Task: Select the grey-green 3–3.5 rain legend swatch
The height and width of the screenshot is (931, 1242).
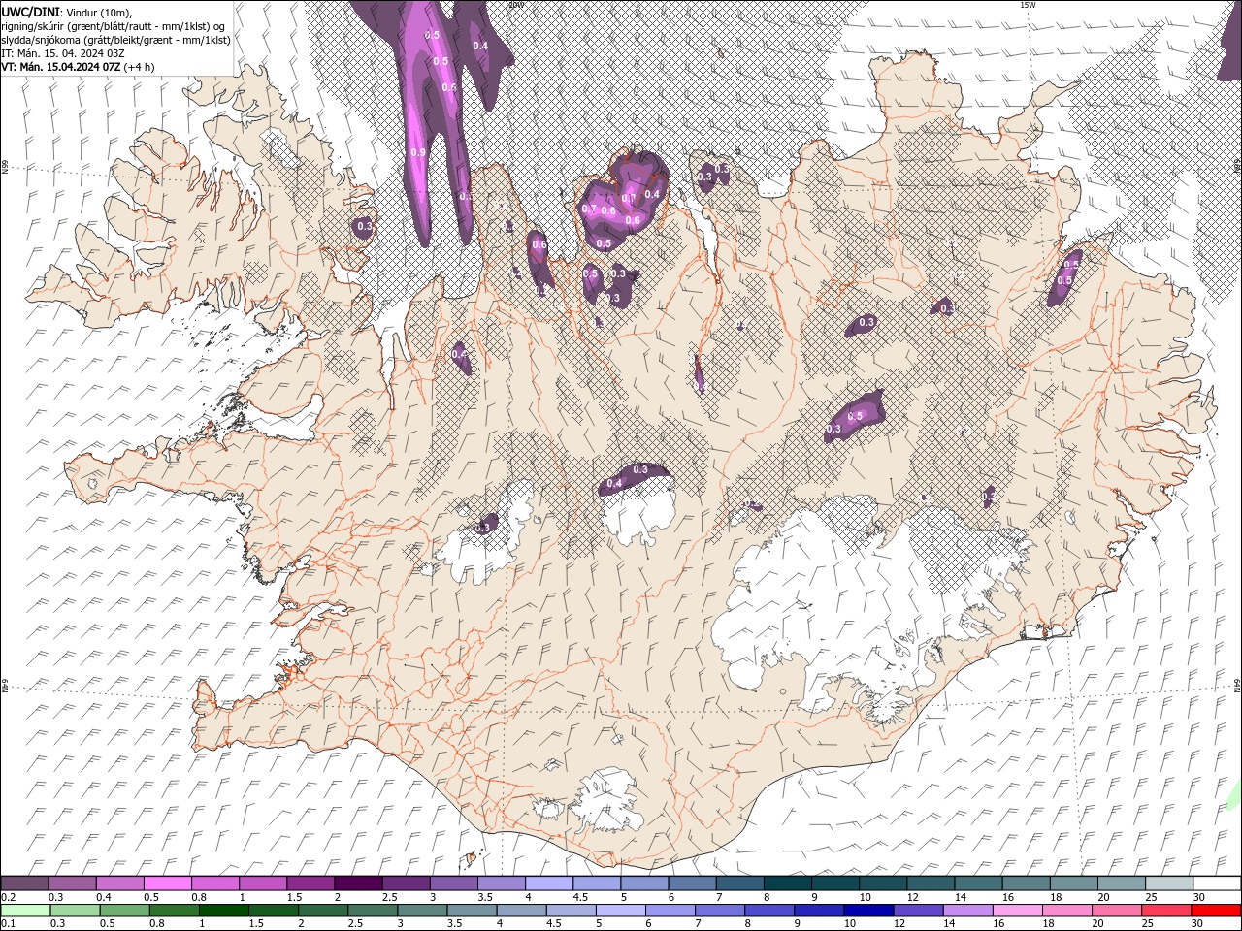Action: coord(422,911)
